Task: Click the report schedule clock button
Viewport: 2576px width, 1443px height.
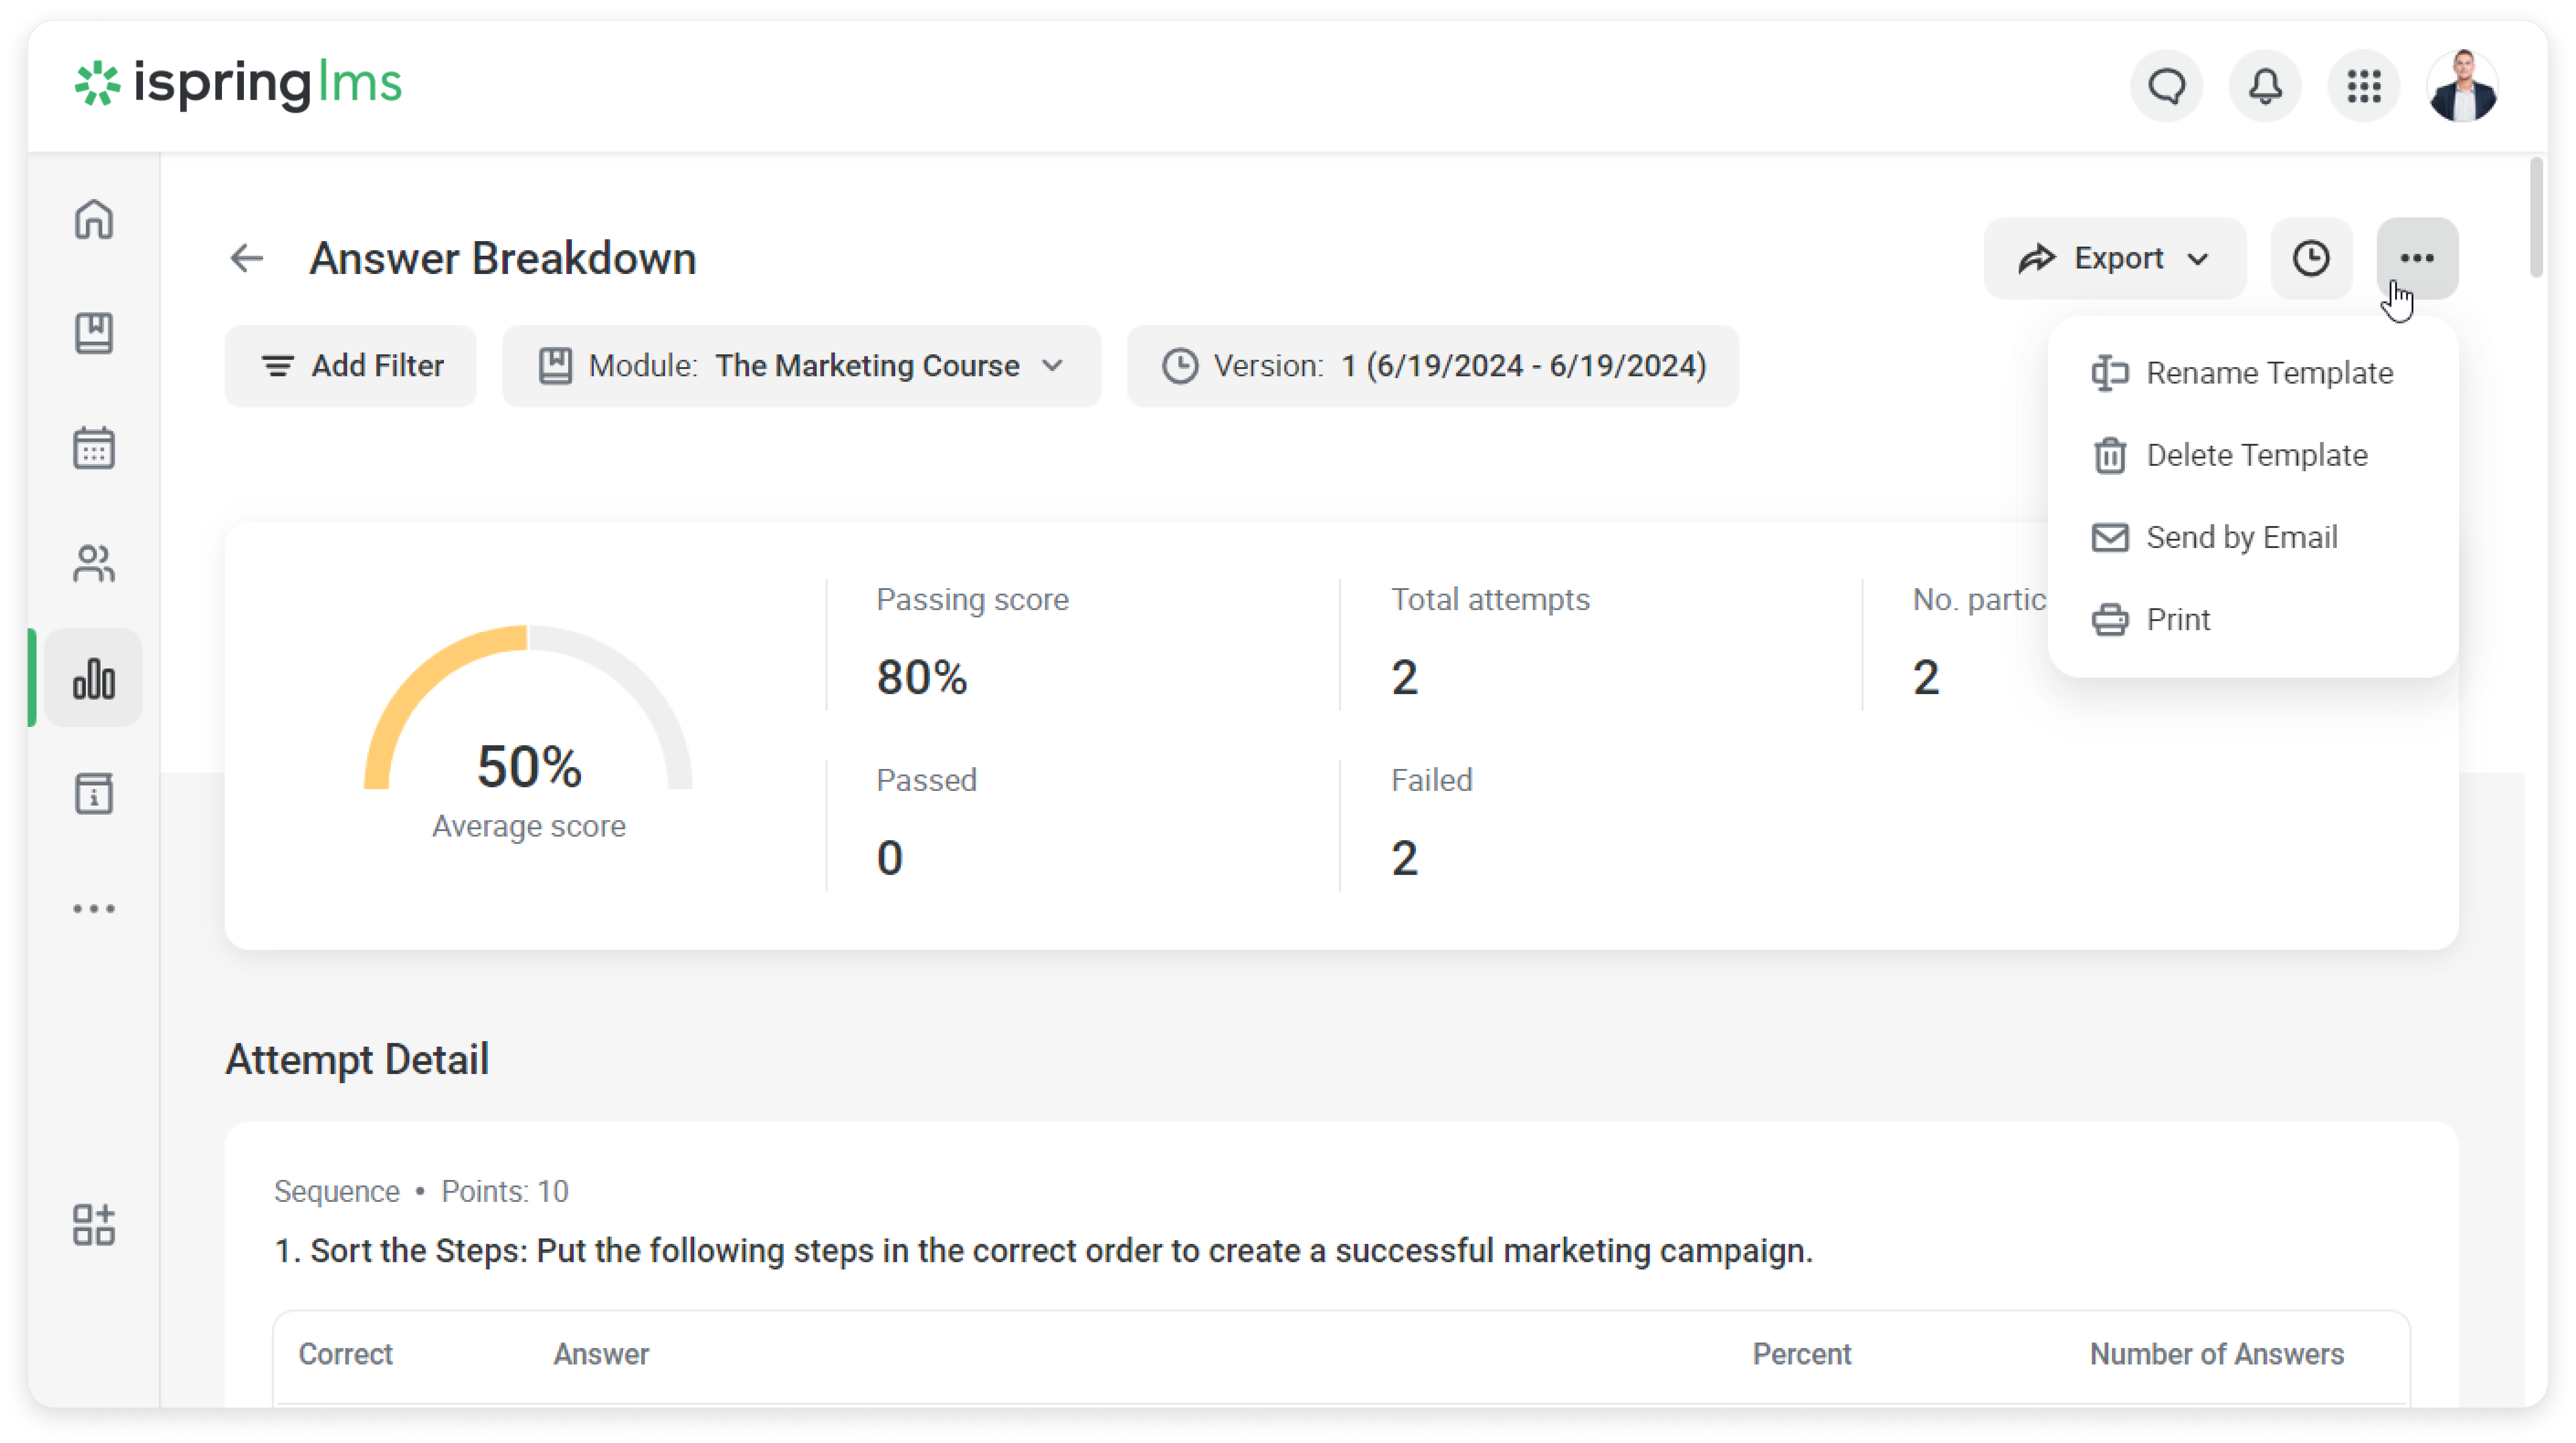Action: point(2311,259)
